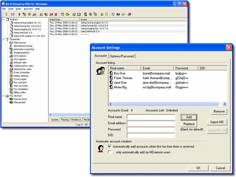Screen dimensions: 236x177
Task: Open the Accounts menu
Action: [28, 8]
